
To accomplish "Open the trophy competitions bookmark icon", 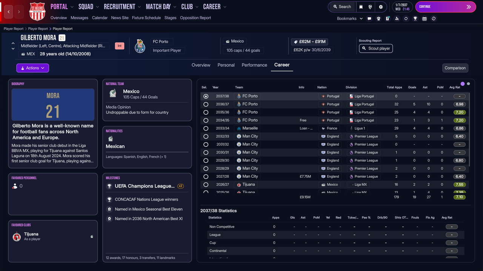I will coord(415,18).
